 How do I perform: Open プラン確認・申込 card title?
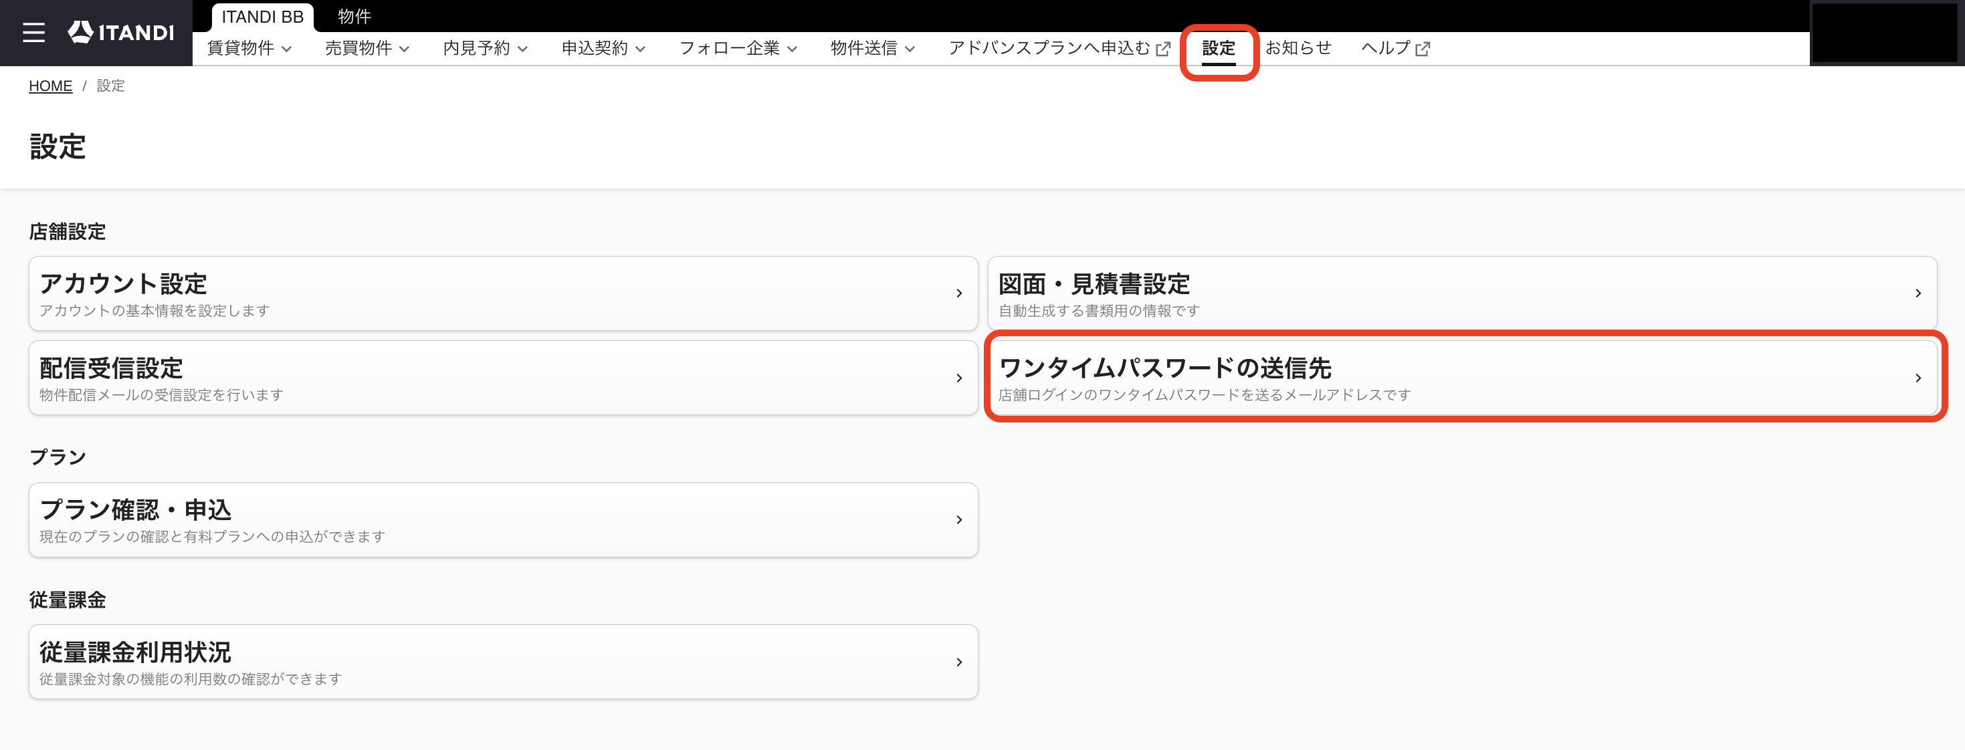[x=136, y=510]
